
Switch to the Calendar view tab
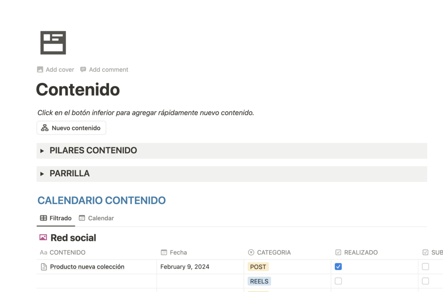point(96,218)
